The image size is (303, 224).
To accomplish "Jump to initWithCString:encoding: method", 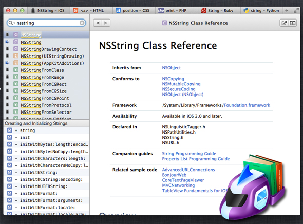I will [46, 179].
